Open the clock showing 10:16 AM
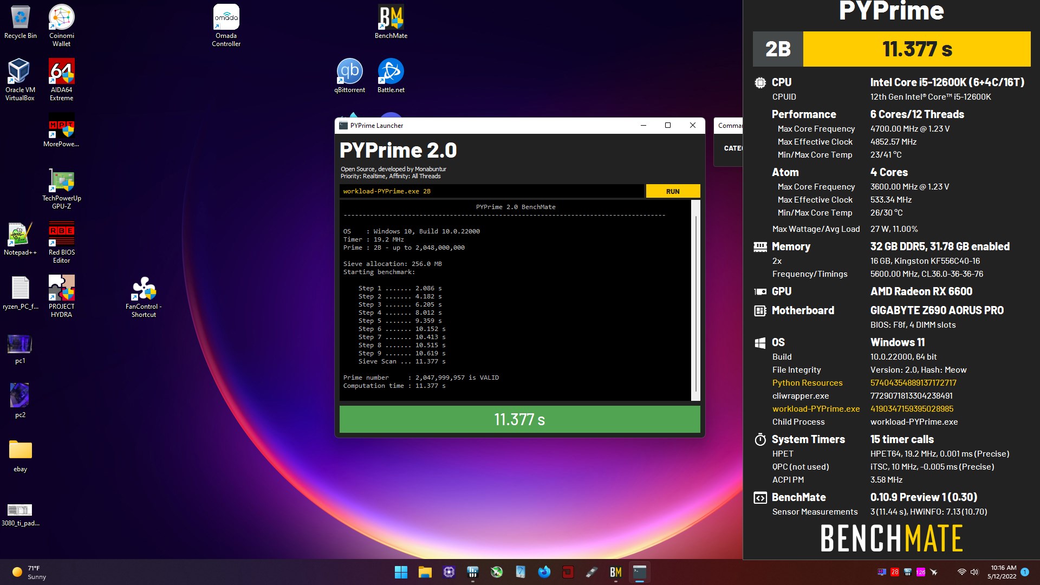Image resolution: width=1040 pixels, height=585 pixels. tap(1002, 572)
